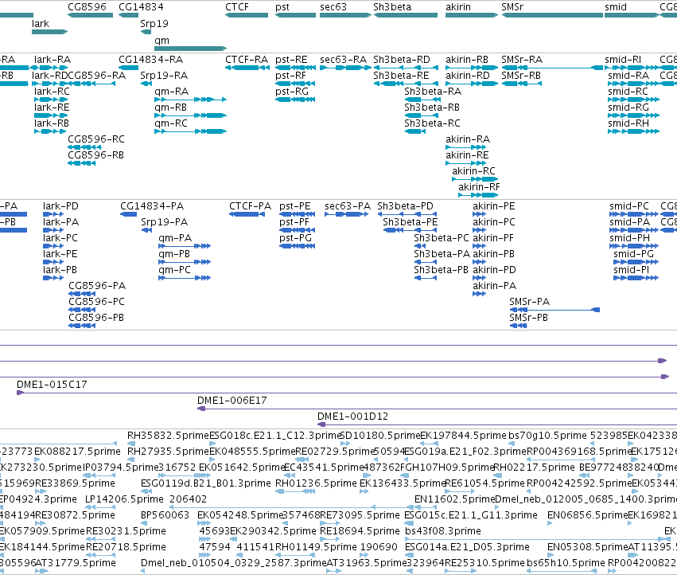
Task: Click the EN06856.5prime EST label
Action: pyautogui.click(x=587, y=515)
